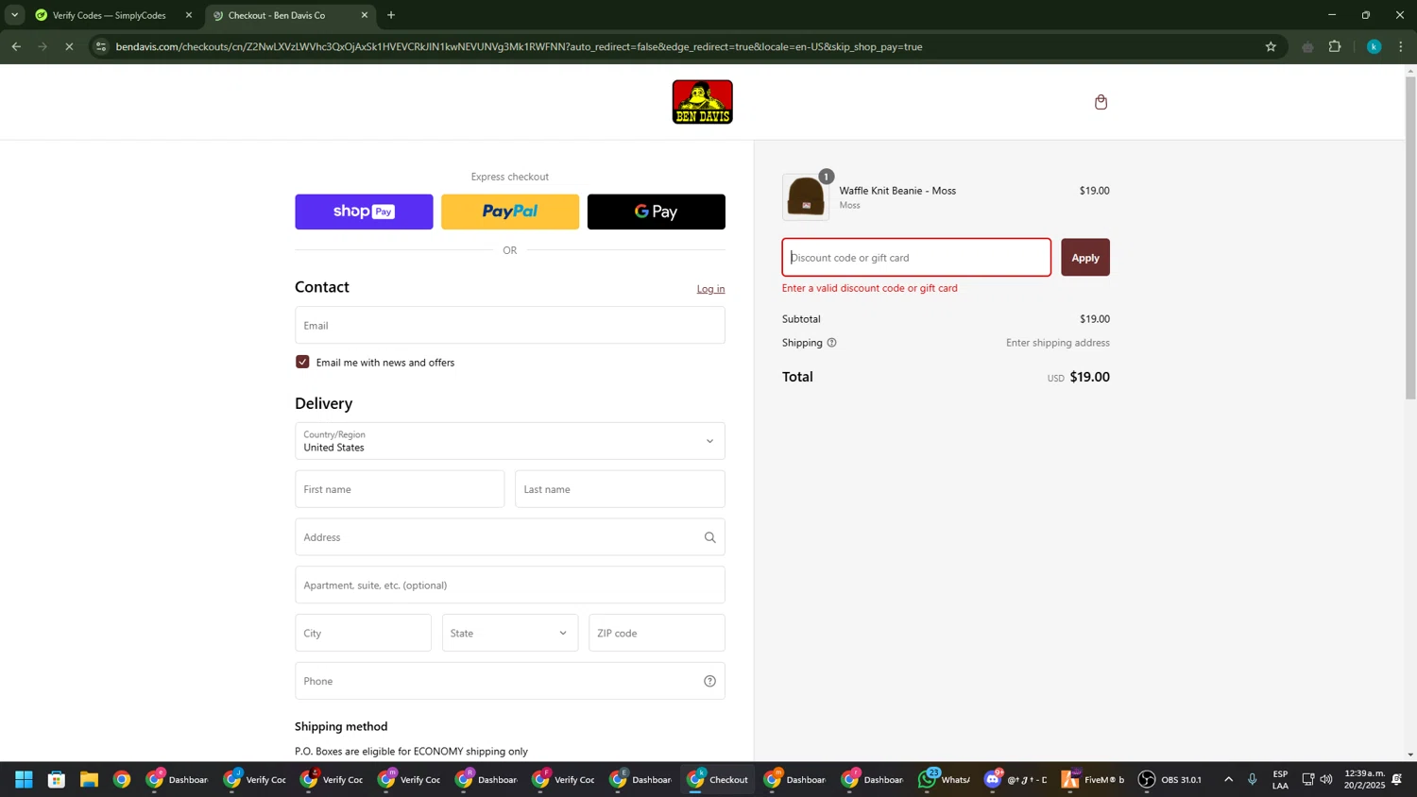
Task: Open the notifications bell in the tray
Action: pyautogui.click(x=1397, y=779)
